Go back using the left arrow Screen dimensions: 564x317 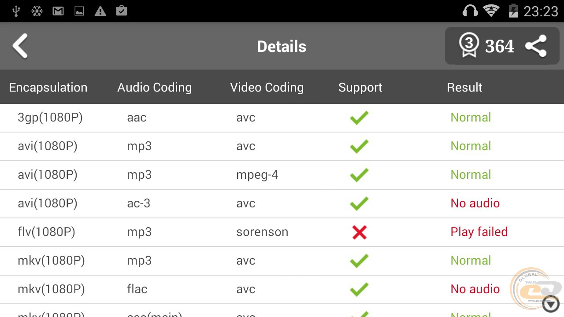(20, 46)
